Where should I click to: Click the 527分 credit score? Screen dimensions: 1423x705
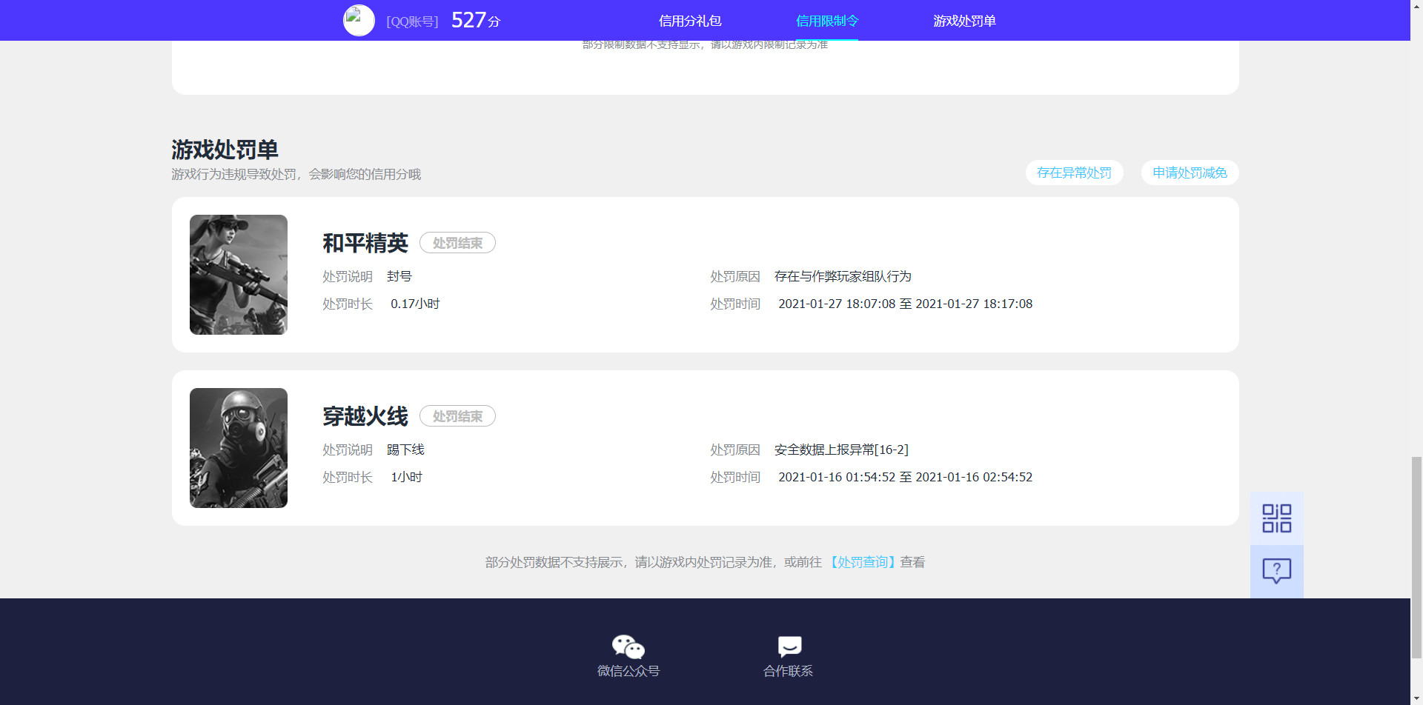pos(476,20)
